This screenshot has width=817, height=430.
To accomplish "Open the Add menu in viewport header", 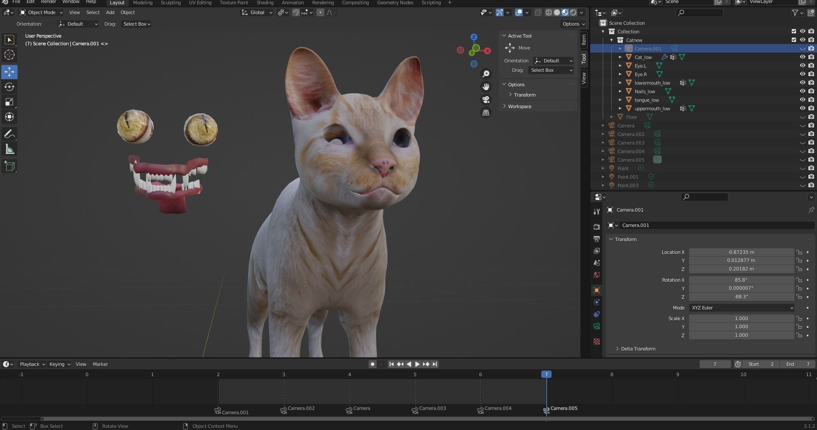I will [110, 12].
